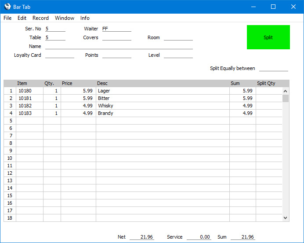This screenshot has width=304, height=243.
Task: Click the Price column header
Action: tap(67, 83)
